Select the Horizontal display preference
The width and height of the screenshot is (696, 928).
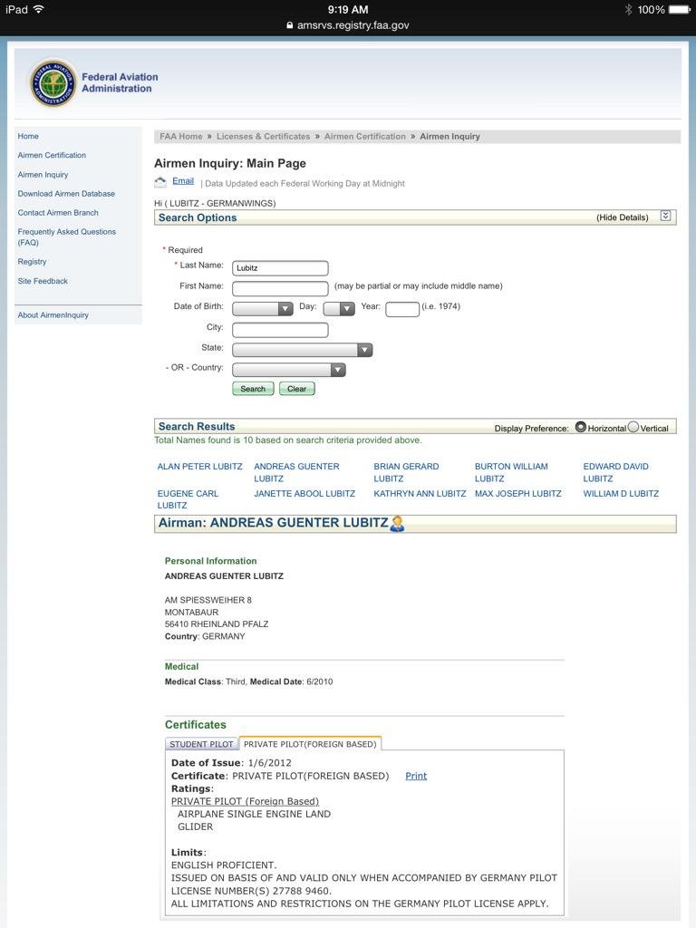(x=580, y=427)
